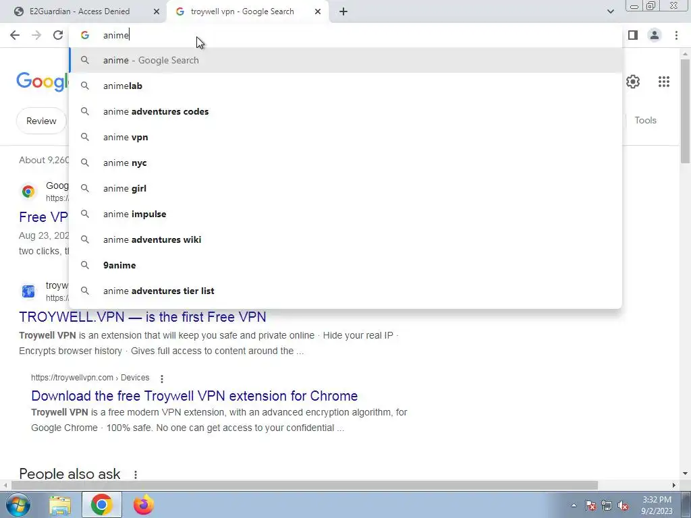Open Download the free Troywell VPN extension link
Viewport: 691px width, 518px height.
pos(194,395)
